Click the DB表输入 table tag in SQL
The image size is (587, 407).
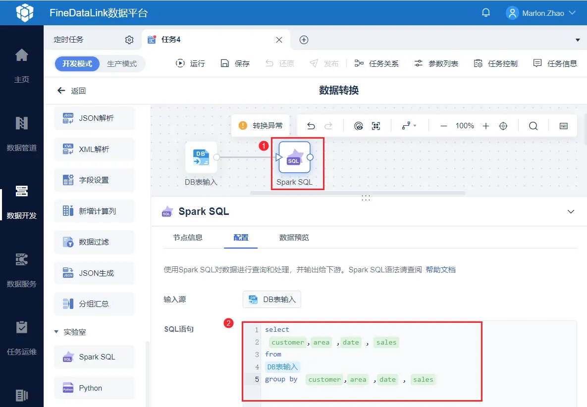282,367
